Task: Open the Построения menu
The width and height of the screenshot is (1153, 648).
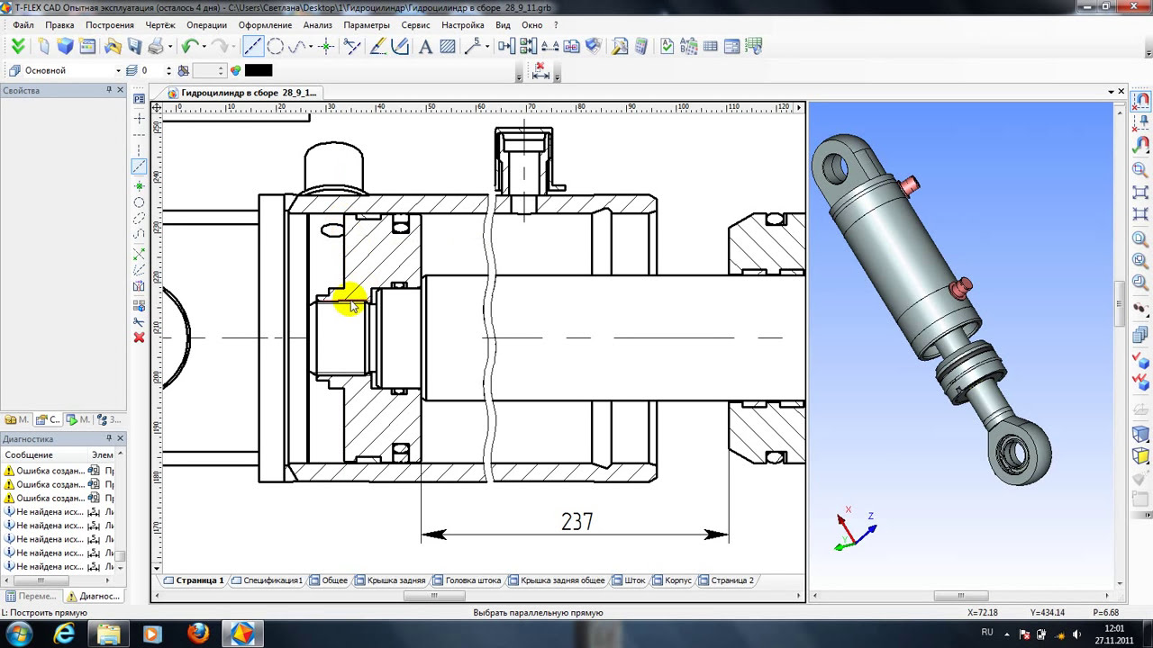Action: [110, 25]
